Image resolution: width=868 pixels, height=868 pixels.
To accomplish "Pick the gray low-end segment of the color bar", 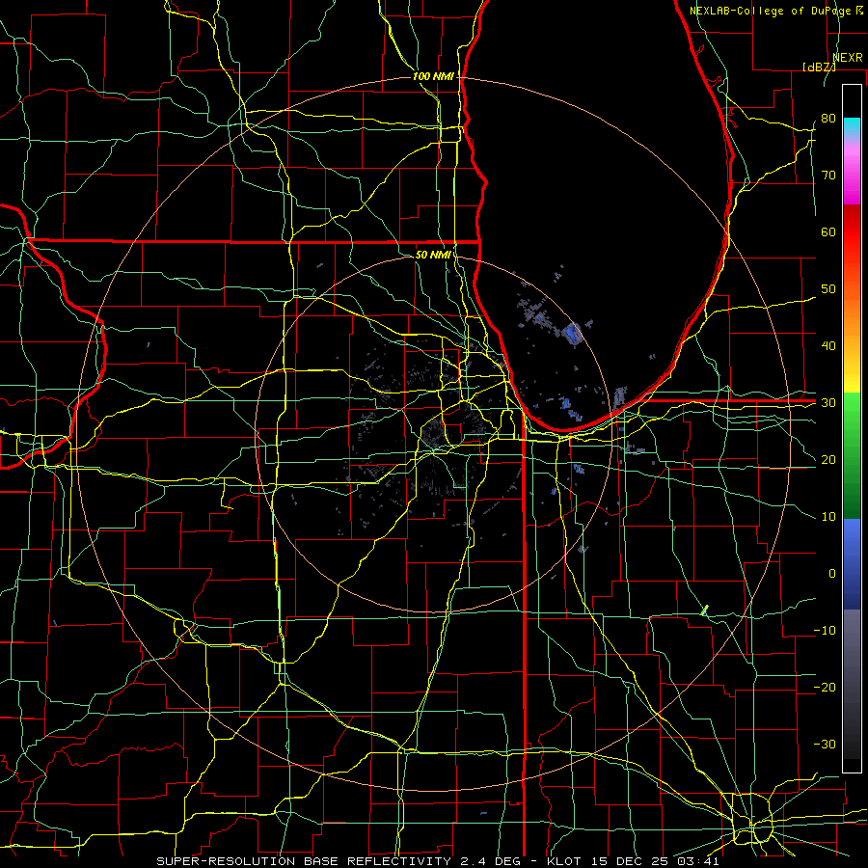I will click(852, 684).
